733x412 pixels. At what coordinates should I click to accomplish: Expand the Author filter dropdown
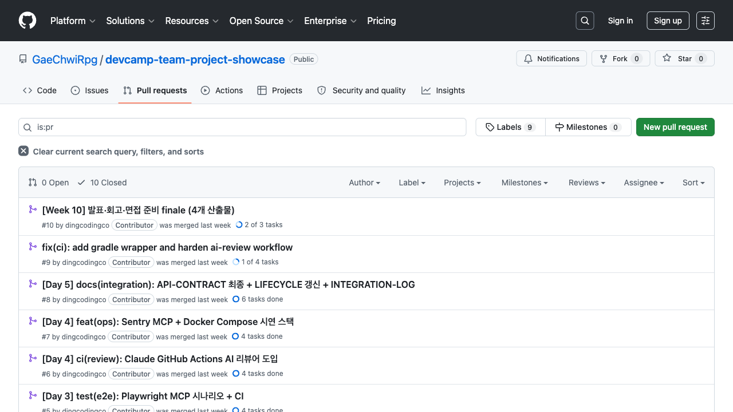(365, 183)
